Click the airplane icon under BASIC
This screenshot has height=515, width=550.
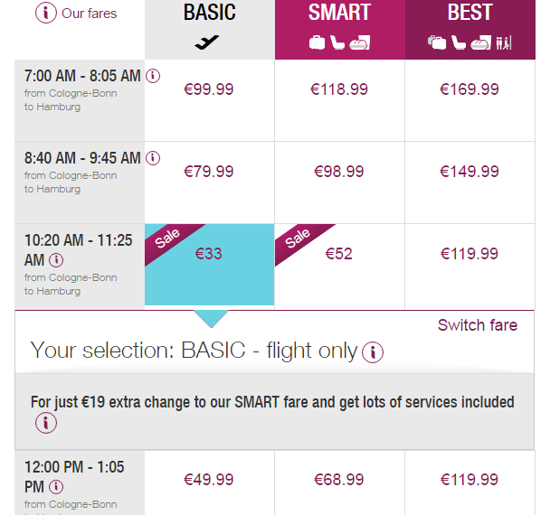click(x=207, y=42)
